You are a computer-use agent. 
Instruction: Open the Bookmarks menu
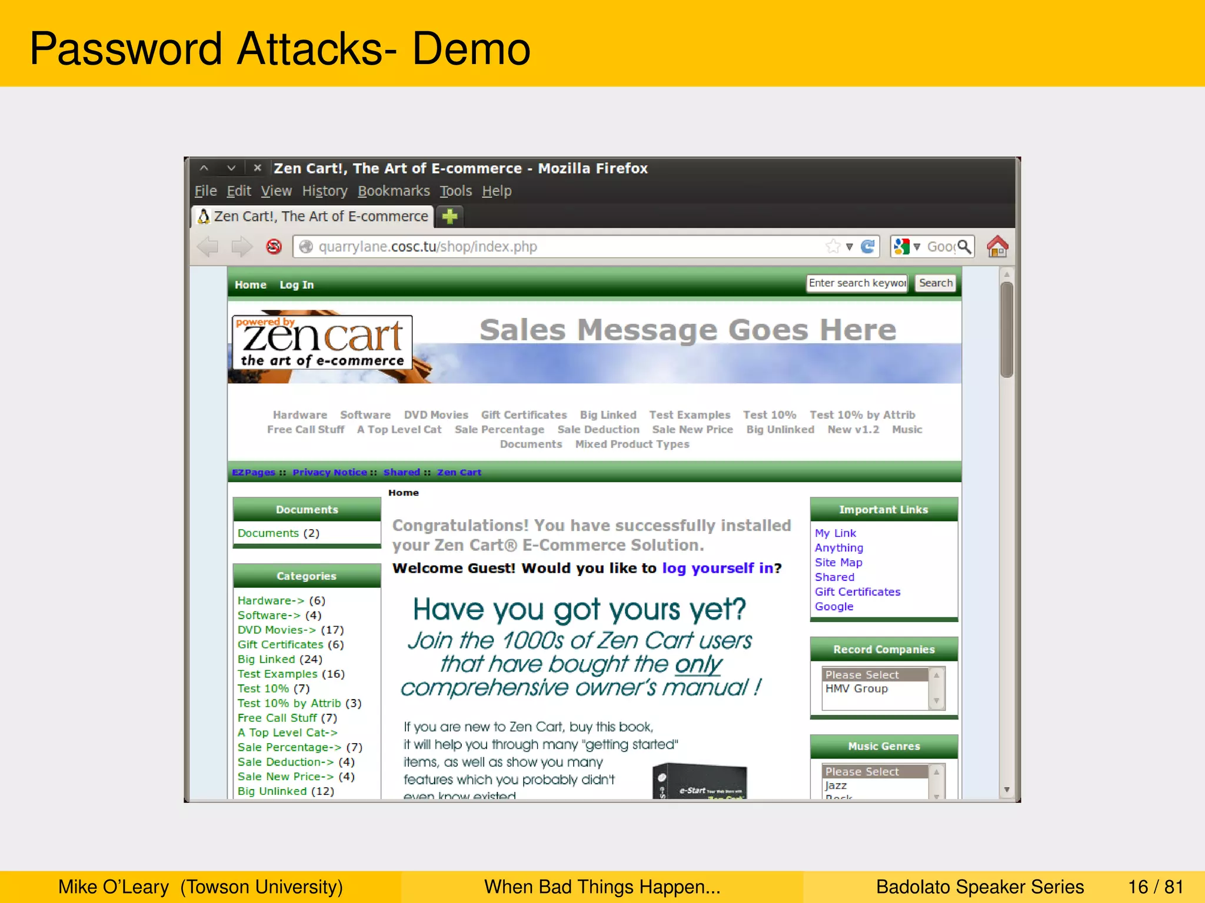tap(394, 191)
